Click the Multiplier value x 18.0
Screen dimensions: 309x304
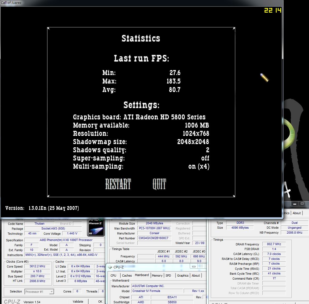pos(37,271)
